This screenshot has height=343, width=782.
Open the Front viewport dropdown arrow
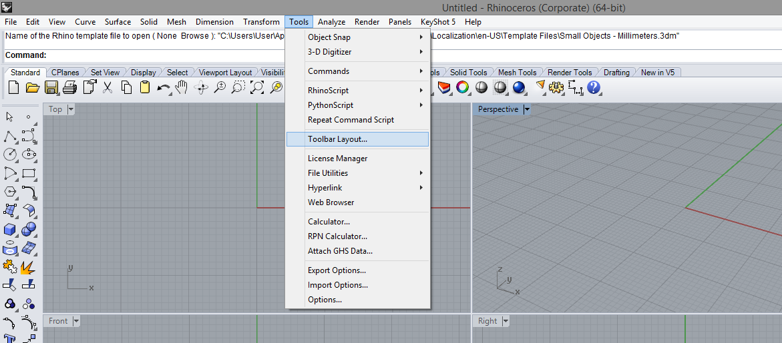(76, 321)
